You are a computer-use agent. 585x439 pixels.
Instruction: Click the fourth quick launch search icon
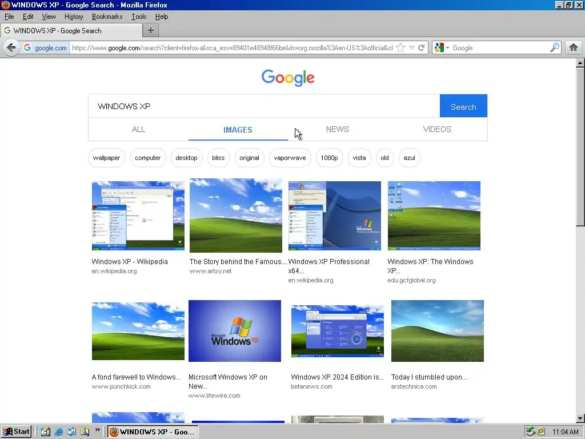pos(85,432)
